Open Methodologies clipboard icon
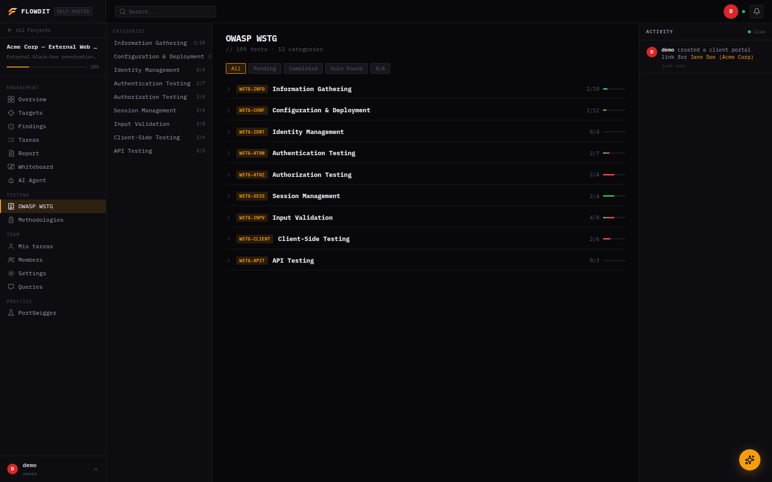The image size is (772, 482). [x=11, y=220]
